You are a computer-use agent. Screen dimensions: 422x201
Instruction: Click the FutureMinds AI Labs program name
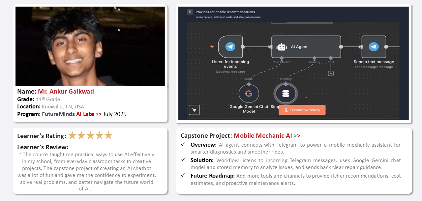click(x=68, y=114)
